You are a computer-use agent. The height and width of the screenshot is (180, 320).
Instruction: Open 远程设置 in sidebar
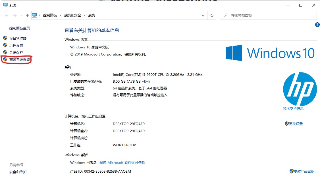click(16, 45)
